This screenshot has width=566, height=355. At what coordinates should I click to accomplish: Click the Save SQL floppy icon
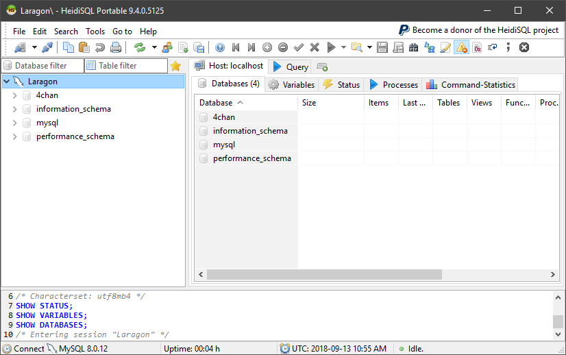382,47
